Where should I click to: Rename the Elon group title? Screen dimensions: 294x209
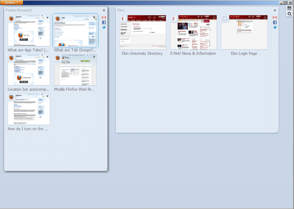point(121,10)
